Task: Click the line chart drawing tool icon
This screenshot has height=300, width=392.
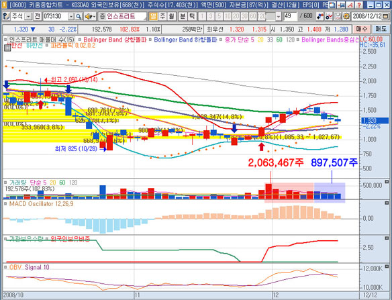Action: [329, 17]
